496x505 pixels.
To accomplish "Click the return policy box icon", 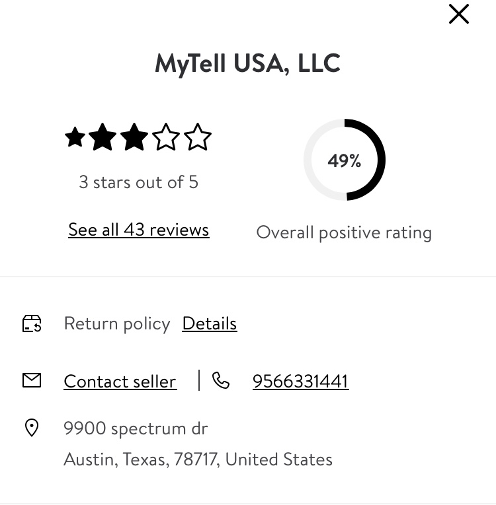I will click(x=32, y=323).
